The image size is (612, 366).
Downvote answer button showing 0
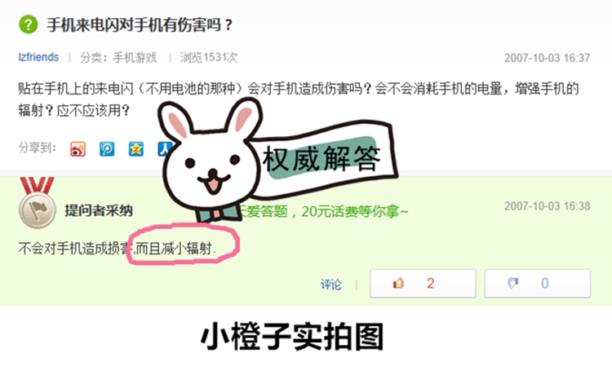click(538, 284)
